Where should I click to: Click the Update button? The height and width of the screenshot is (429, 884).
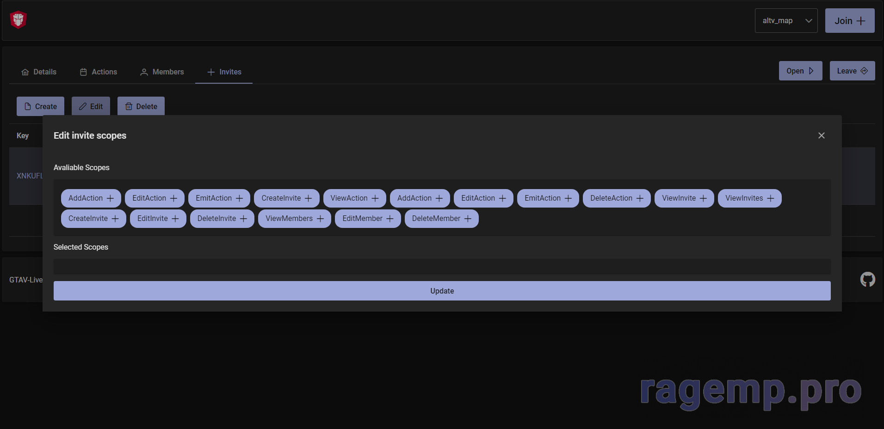(442, 291)
